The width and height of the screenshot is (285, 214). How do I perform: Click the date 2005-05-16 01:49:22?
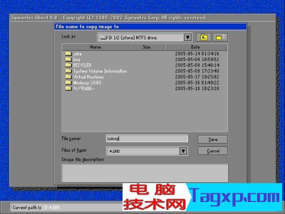[x=197, y=83]
